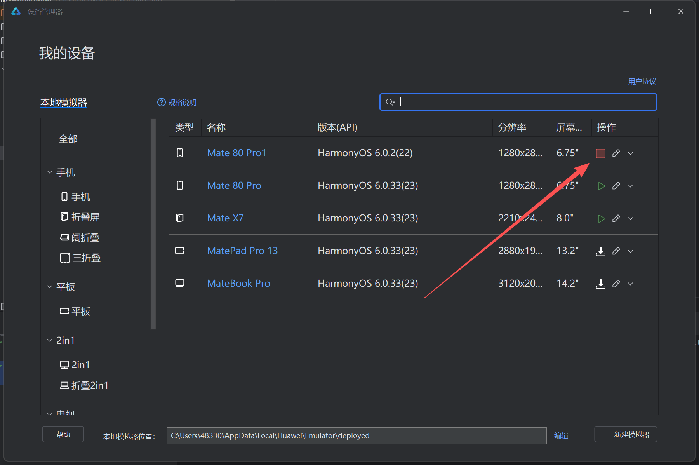The width and height of the screenshot is (699, 465).
Task: Click the 13.2" screen size cell
Action: (568, 251)
